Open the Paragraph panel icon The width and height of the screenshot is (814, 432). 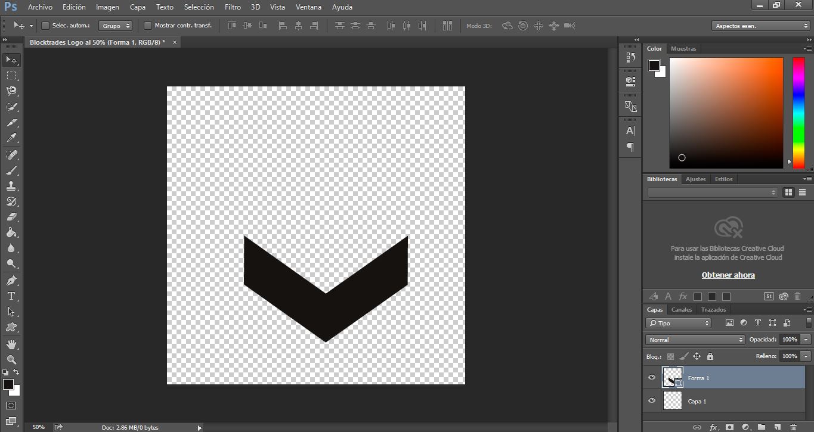pyautogui.click(x=630, y=147)
